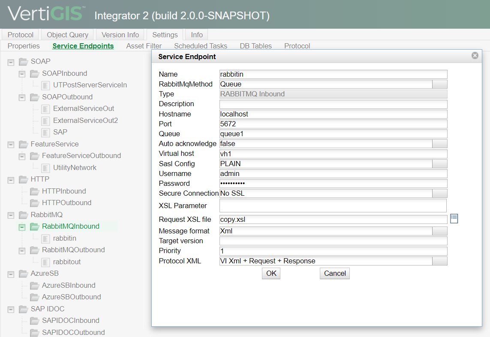The height and width of the screenshot is (337, 490).
Task: Click the ExternalServiceOut2 document icon
Action: (x=45, y=121)
